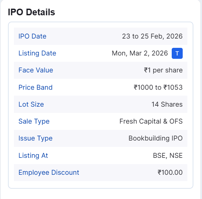Image resolution: width=202 pixels, height=199 pixels.
Task: Select the '23 to 25 Feb, 2026' date value
Action: click(x=152, y=37)
